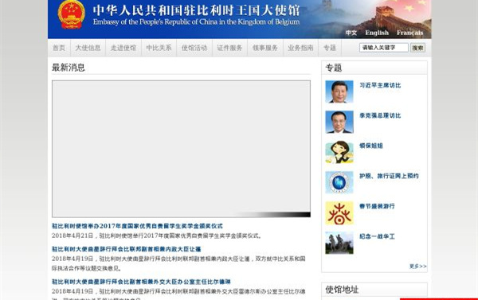Open the 领保姐姐 topic link
478x300 pixels.
[x=371, y=146]
